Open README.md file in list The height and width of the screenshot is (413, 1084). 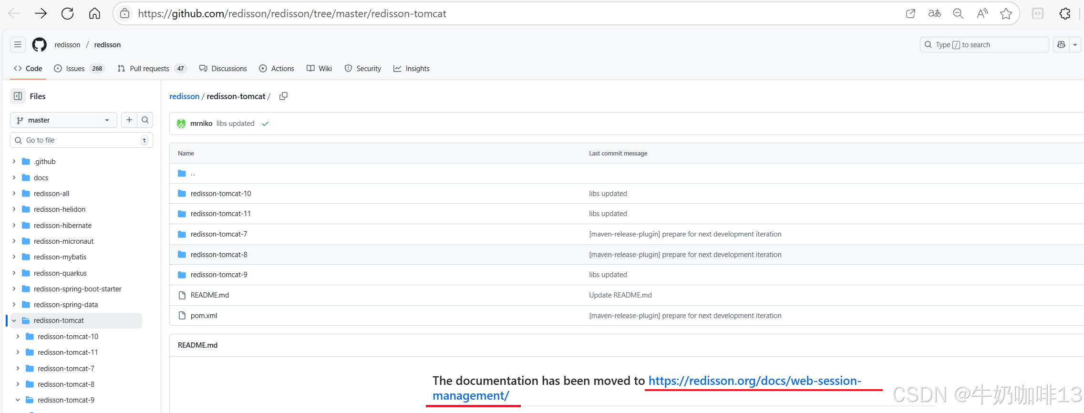pos(210,295)
